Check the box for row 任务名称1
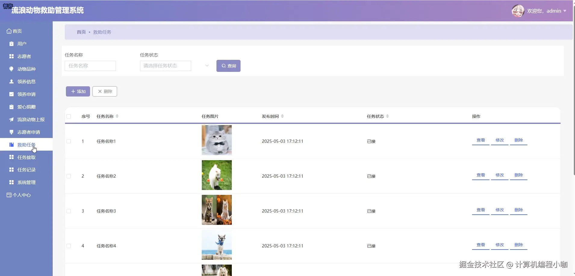 coord(69,141)
